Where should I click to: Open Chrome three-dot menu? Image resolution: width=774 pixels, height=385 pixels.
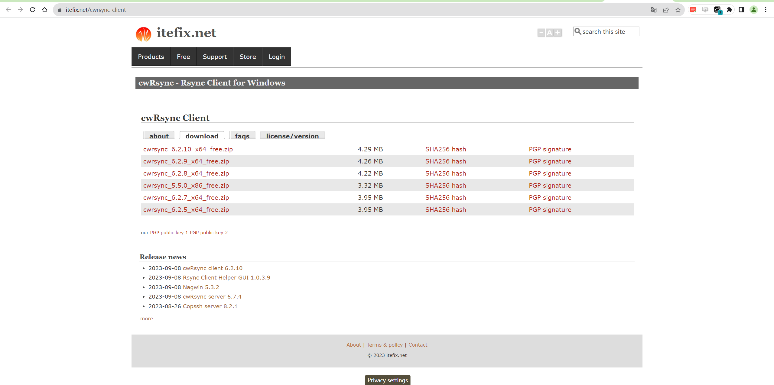click(x=766, y=10)
